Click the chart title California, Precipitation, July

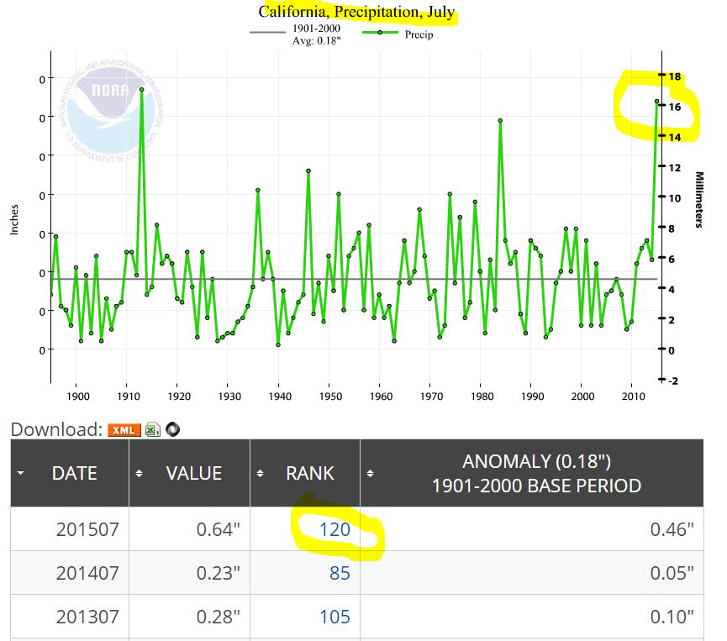pos(356,12)
